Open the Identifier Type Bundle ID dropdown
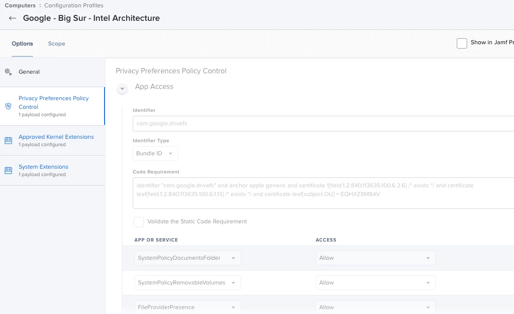Viewport: 514px width, 314px height. click(155, 154)
